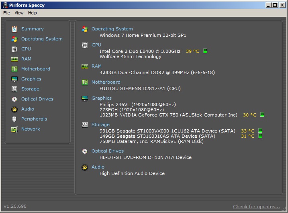Viewport: 288px width, 213px height.
Task: Click the Audio speaker icon in sidebar
Action: coord(14,109)
